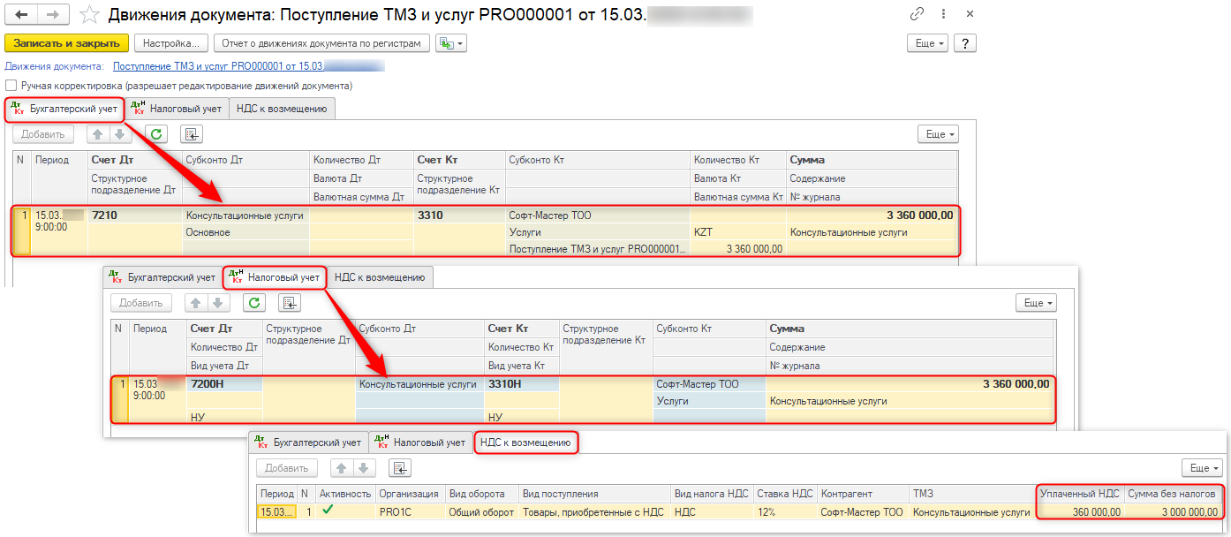Refresh the Бухгалтерский учет entries list
The height and width of the screenshot is (537, 1231).
coord(156,134)
